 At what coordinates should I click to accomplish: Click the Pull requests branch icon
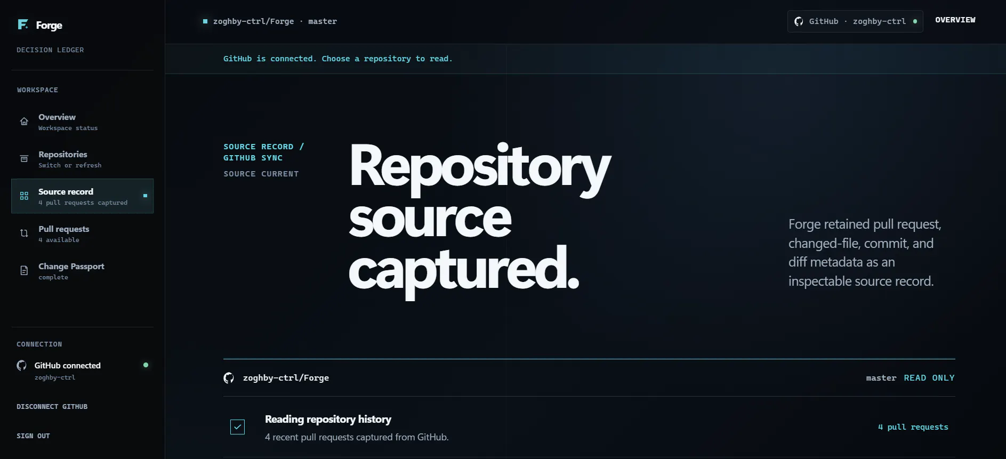click(x=24, y=233)
